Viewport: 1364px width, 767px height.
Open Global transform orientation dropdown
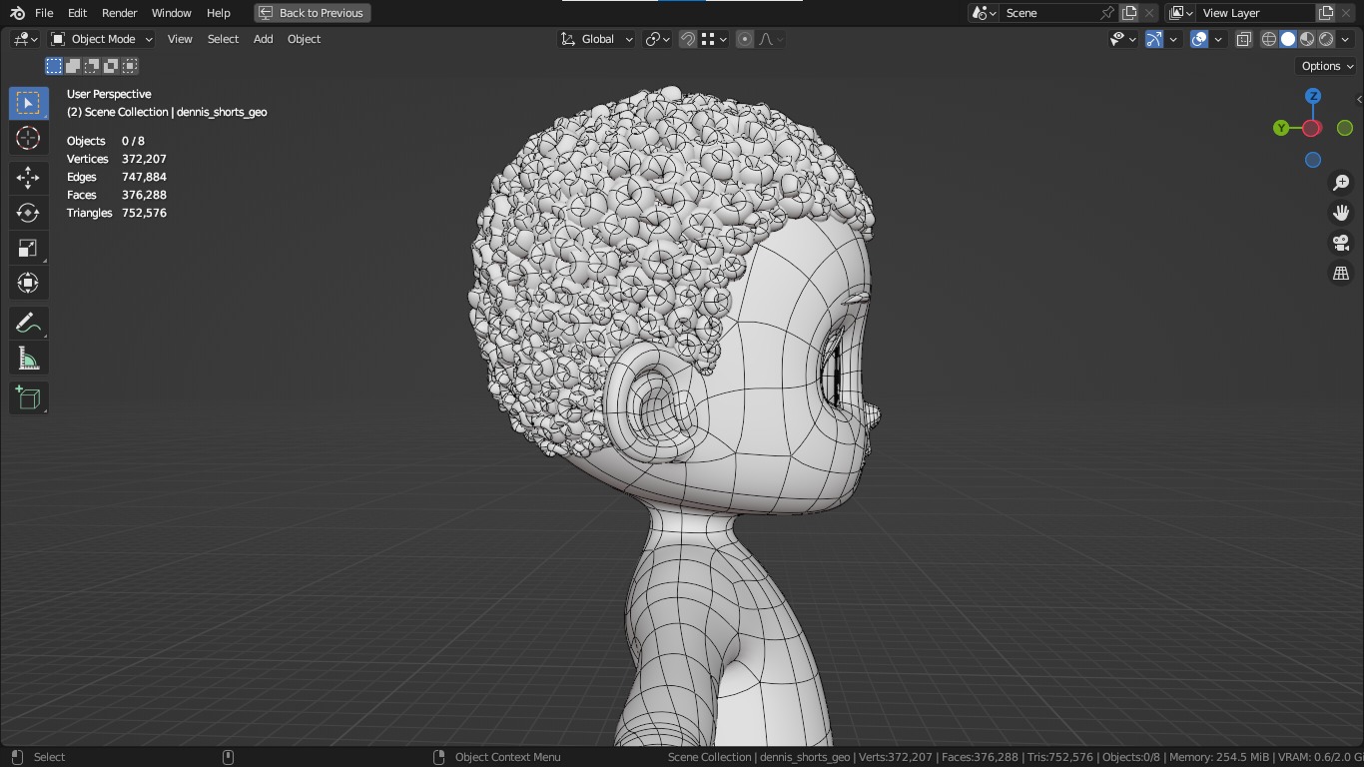point(597,39)
